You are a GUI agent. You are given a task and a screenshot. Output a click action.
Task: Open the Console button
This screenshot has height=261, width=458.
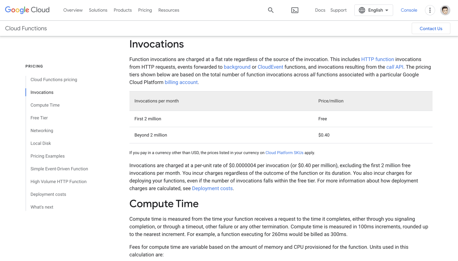[409, 10]
